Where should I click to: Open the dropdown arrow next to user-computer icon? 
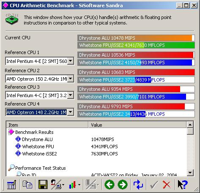tap(63, 185)
